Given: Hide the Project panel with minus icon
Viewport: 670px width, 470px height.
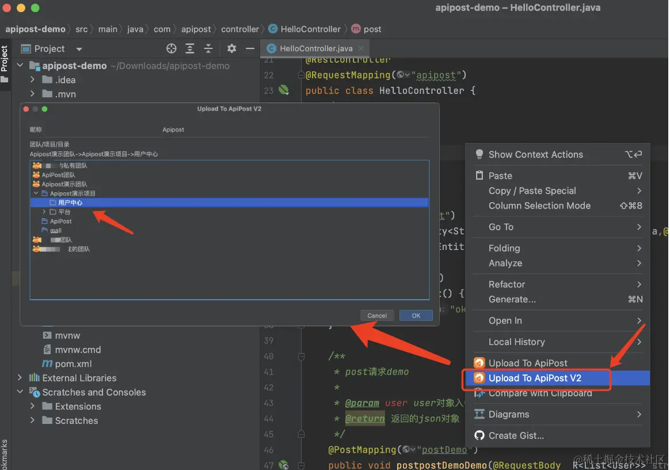Looking at the screenshot, I should 250,49.
